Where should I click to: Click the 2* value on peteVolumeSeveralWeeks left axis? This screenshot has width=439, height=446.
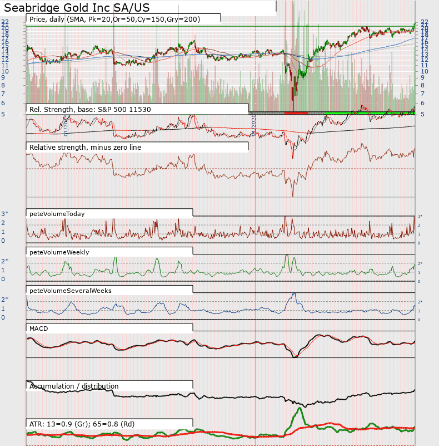coord(5,300)
